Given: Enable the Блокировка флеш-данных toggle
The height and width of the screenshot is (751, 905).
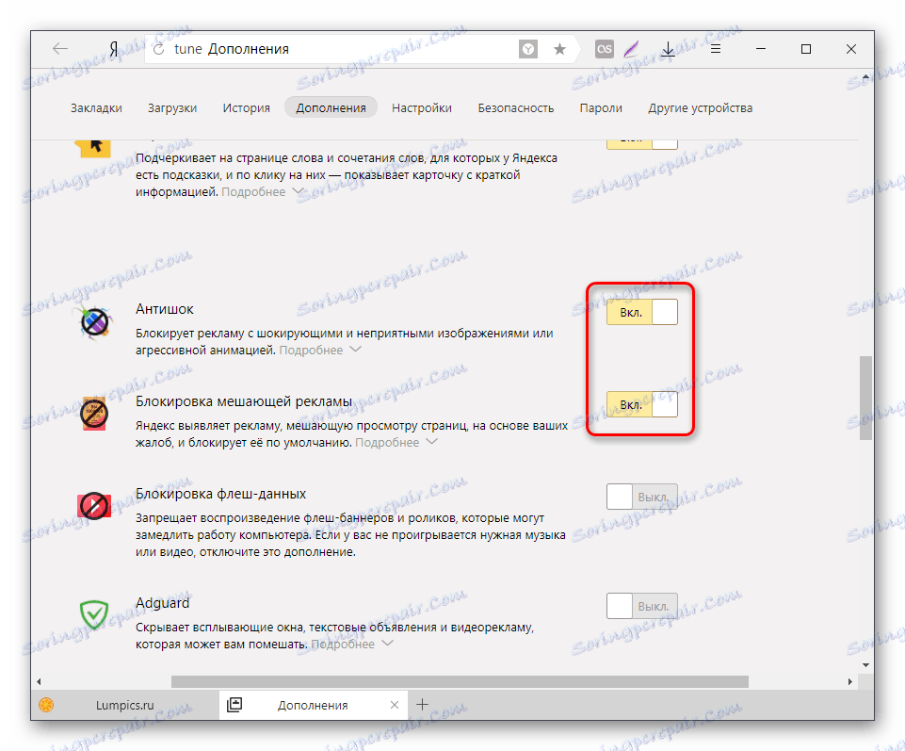Looking at the screenshot, I should click(x=642, y=497).
